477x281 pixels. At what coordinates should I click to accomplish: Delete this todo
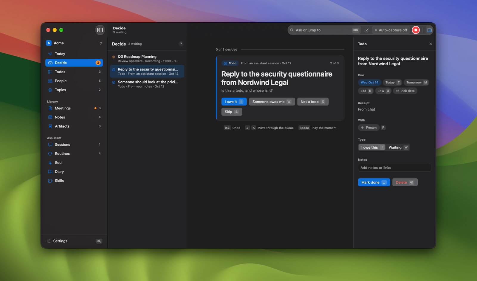(405, 182)
